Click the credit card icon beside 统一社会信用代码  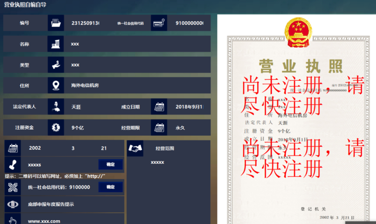(x=159, y=23)
